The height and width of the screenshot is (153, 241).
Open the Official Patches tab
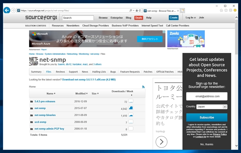(165, 72)
